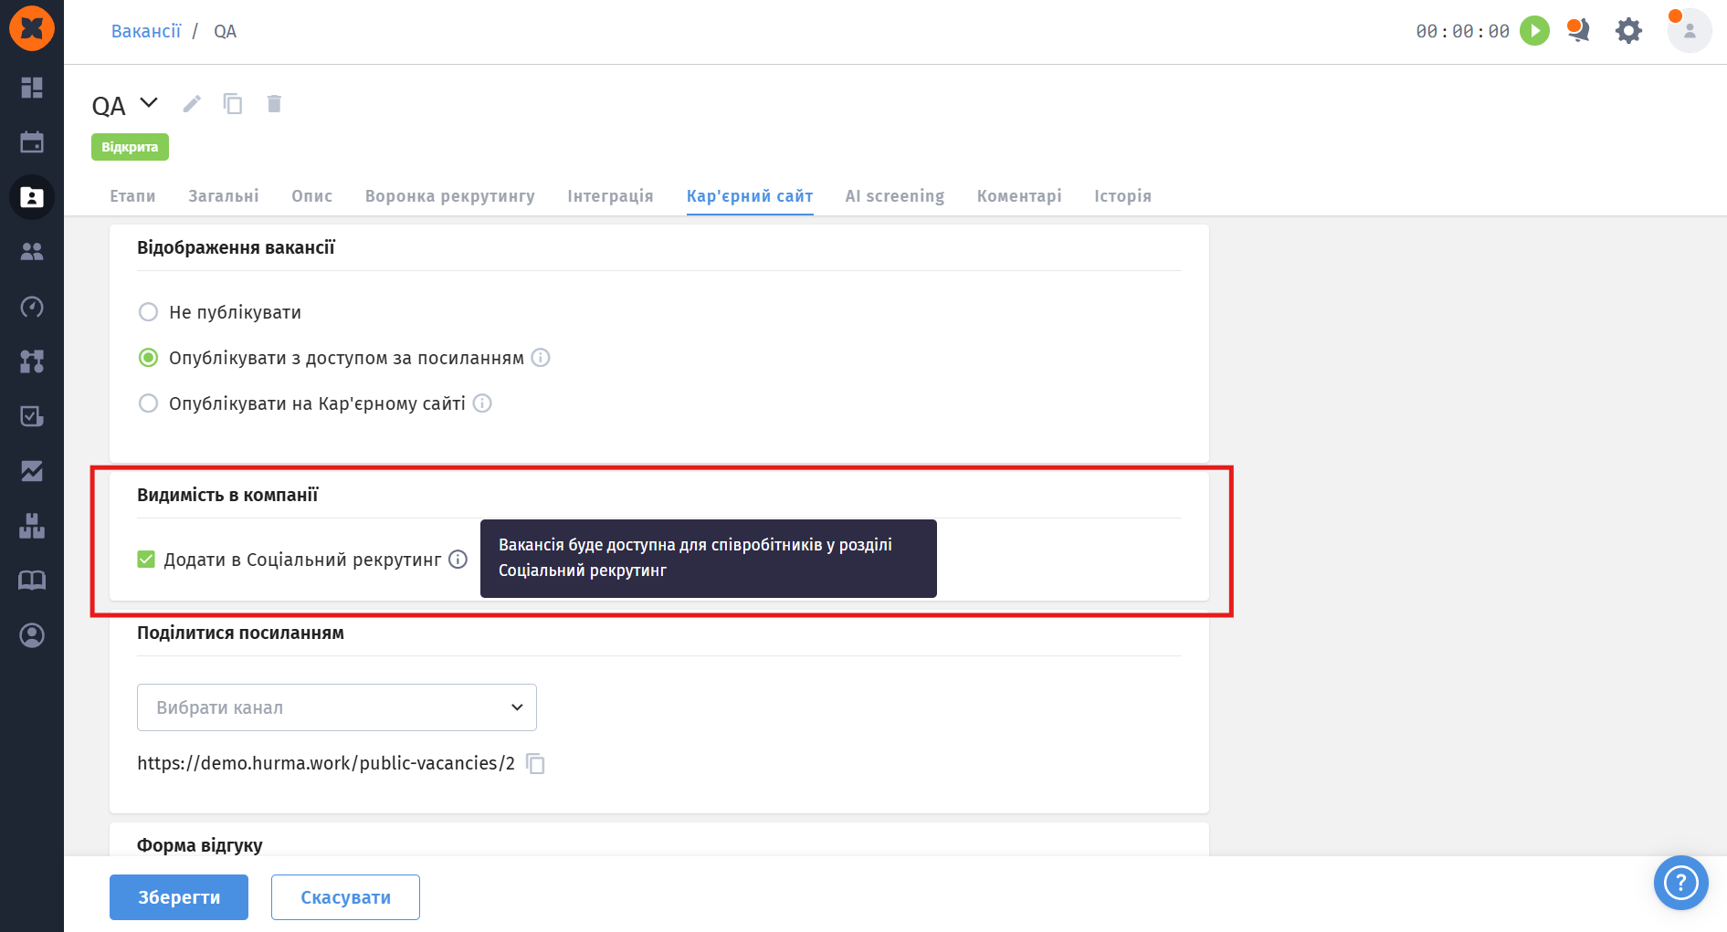Viewport: 1727px width, 932px height.
Task: Open the 'Вибрати канал' dropdown
Action: click(337, 707)
